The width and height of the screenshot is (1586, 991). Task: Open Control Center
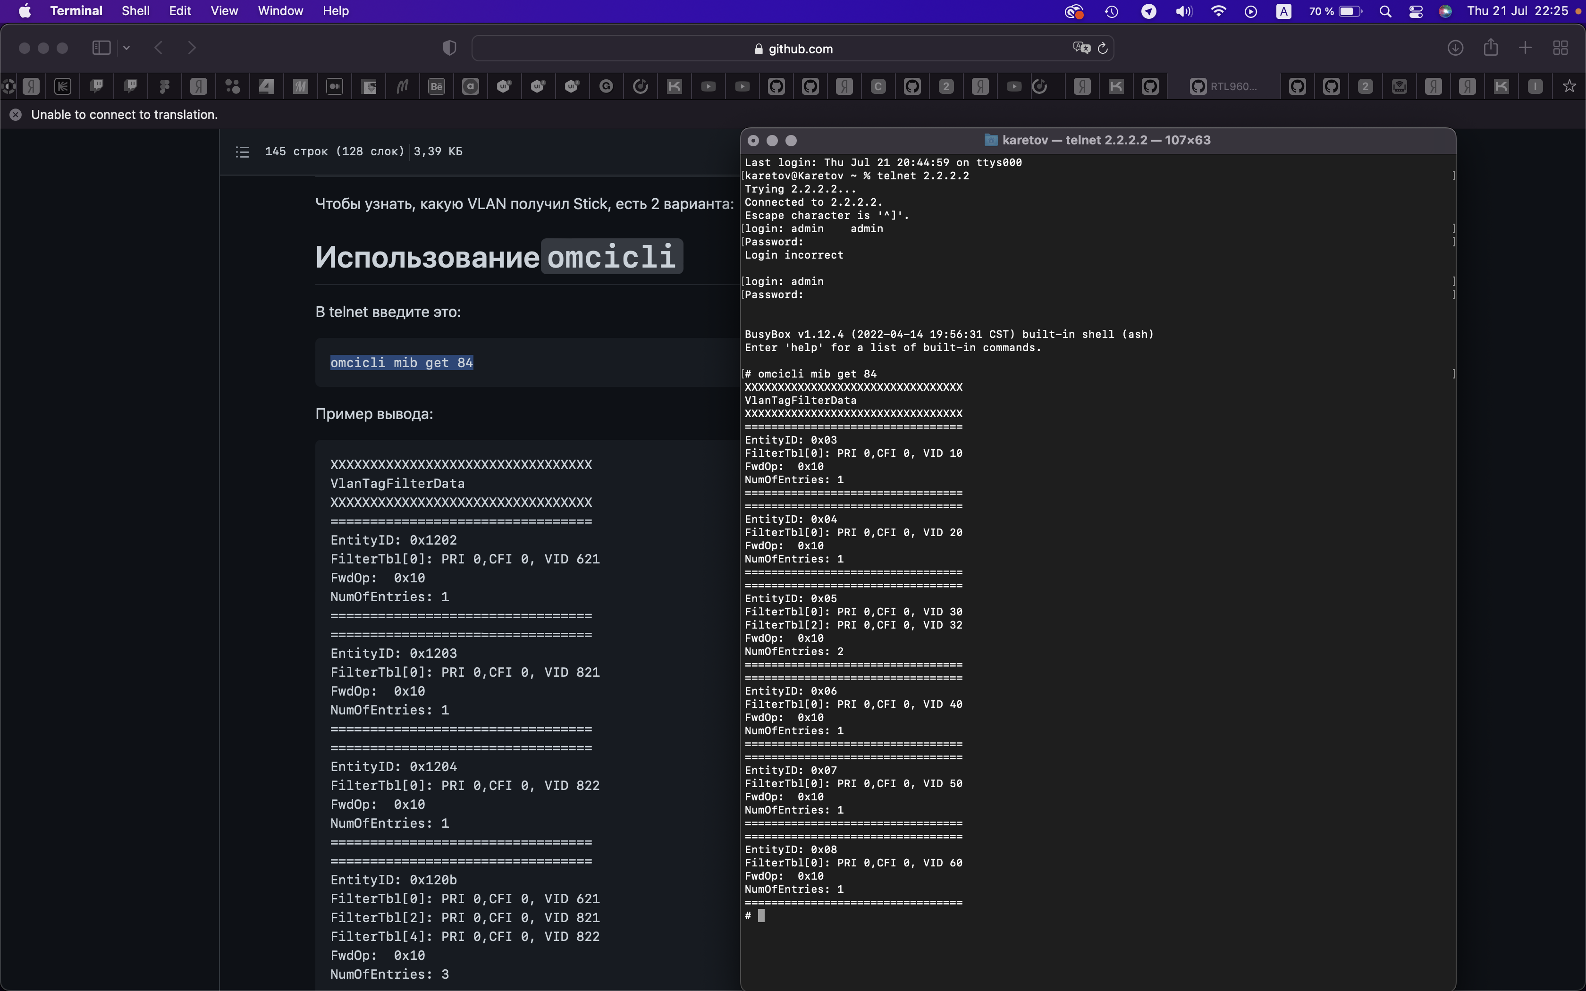pos(1416,11)
